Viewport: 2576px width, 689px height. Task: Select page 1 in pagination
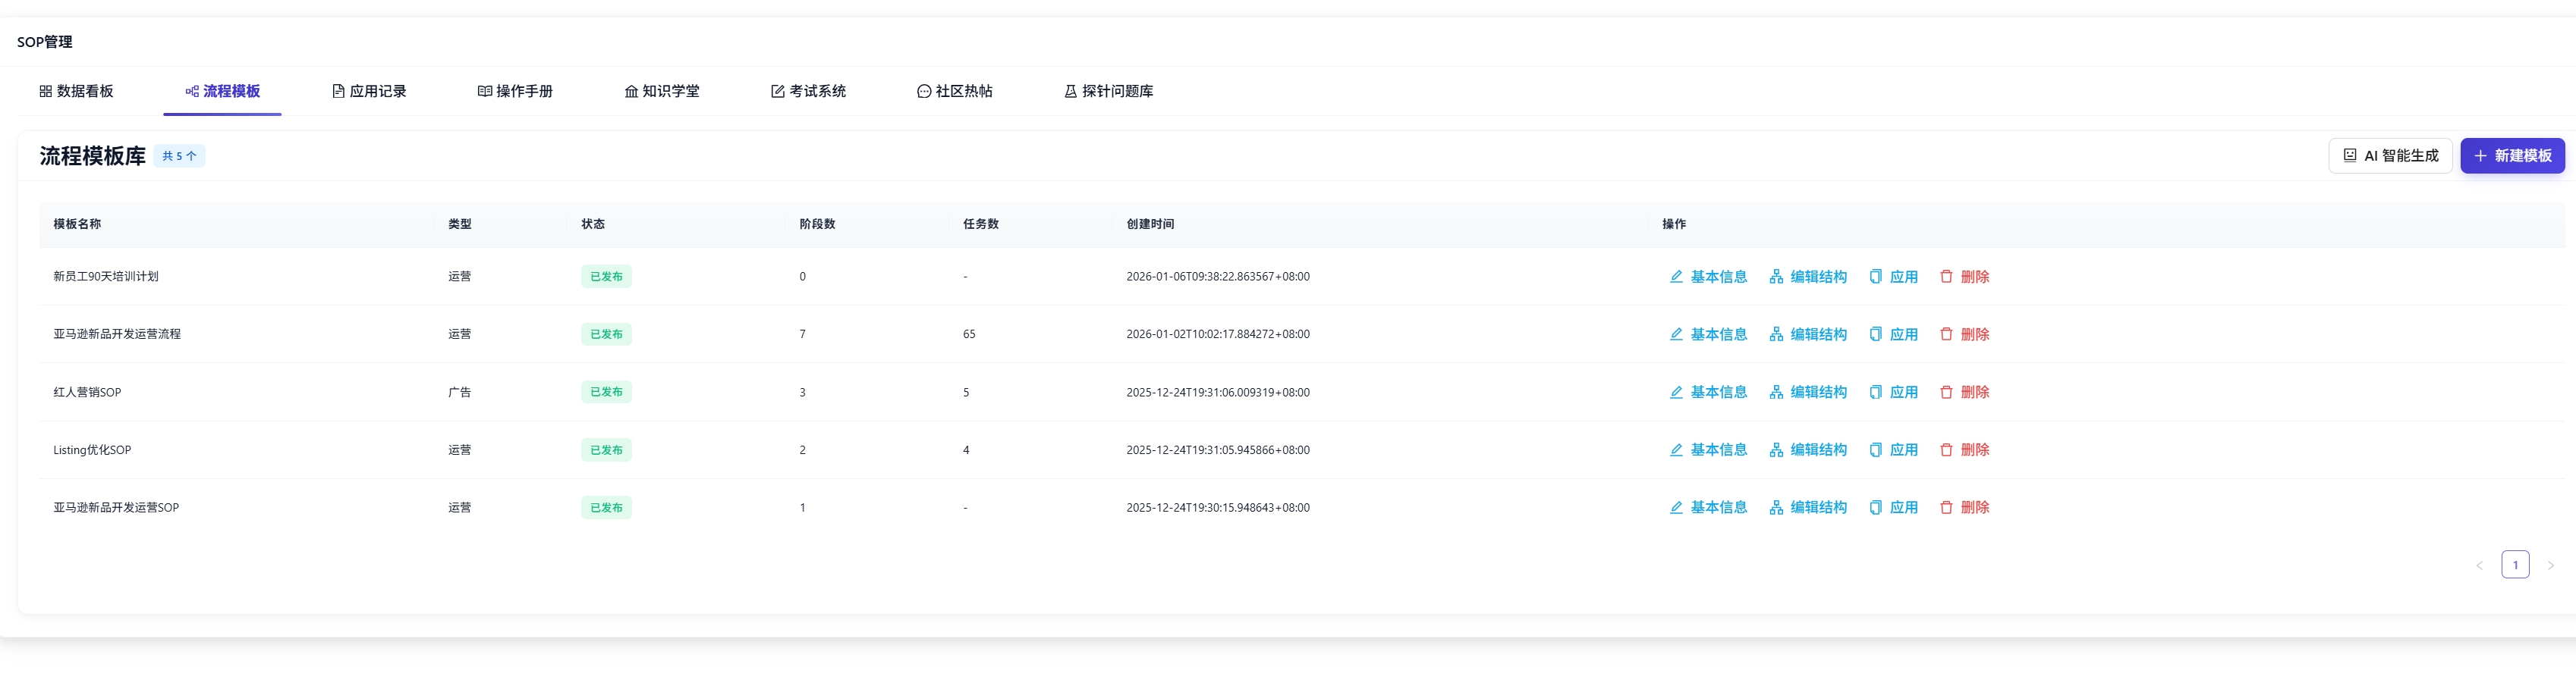point(2515,565)
